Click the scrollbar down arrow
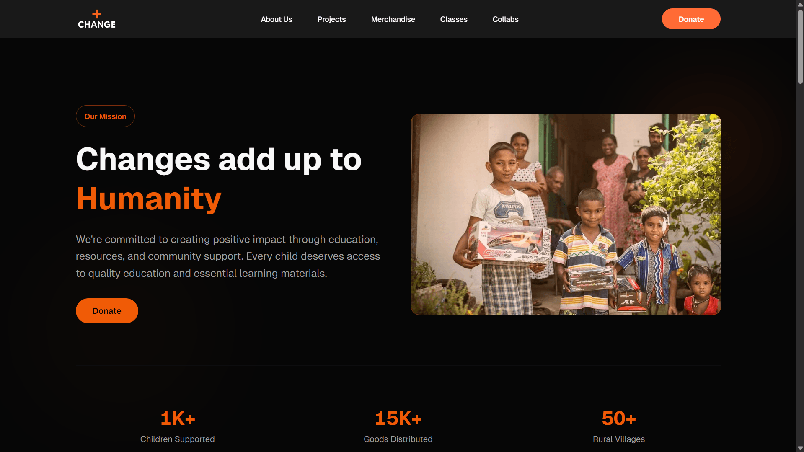Viewport: 804px width, 452px height. (800, 448)
